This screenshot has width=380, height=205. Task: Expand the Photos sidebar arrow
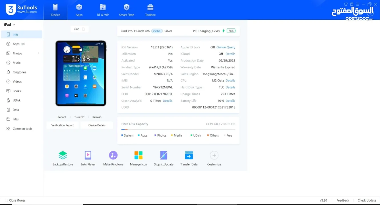[x=38, y=53]
